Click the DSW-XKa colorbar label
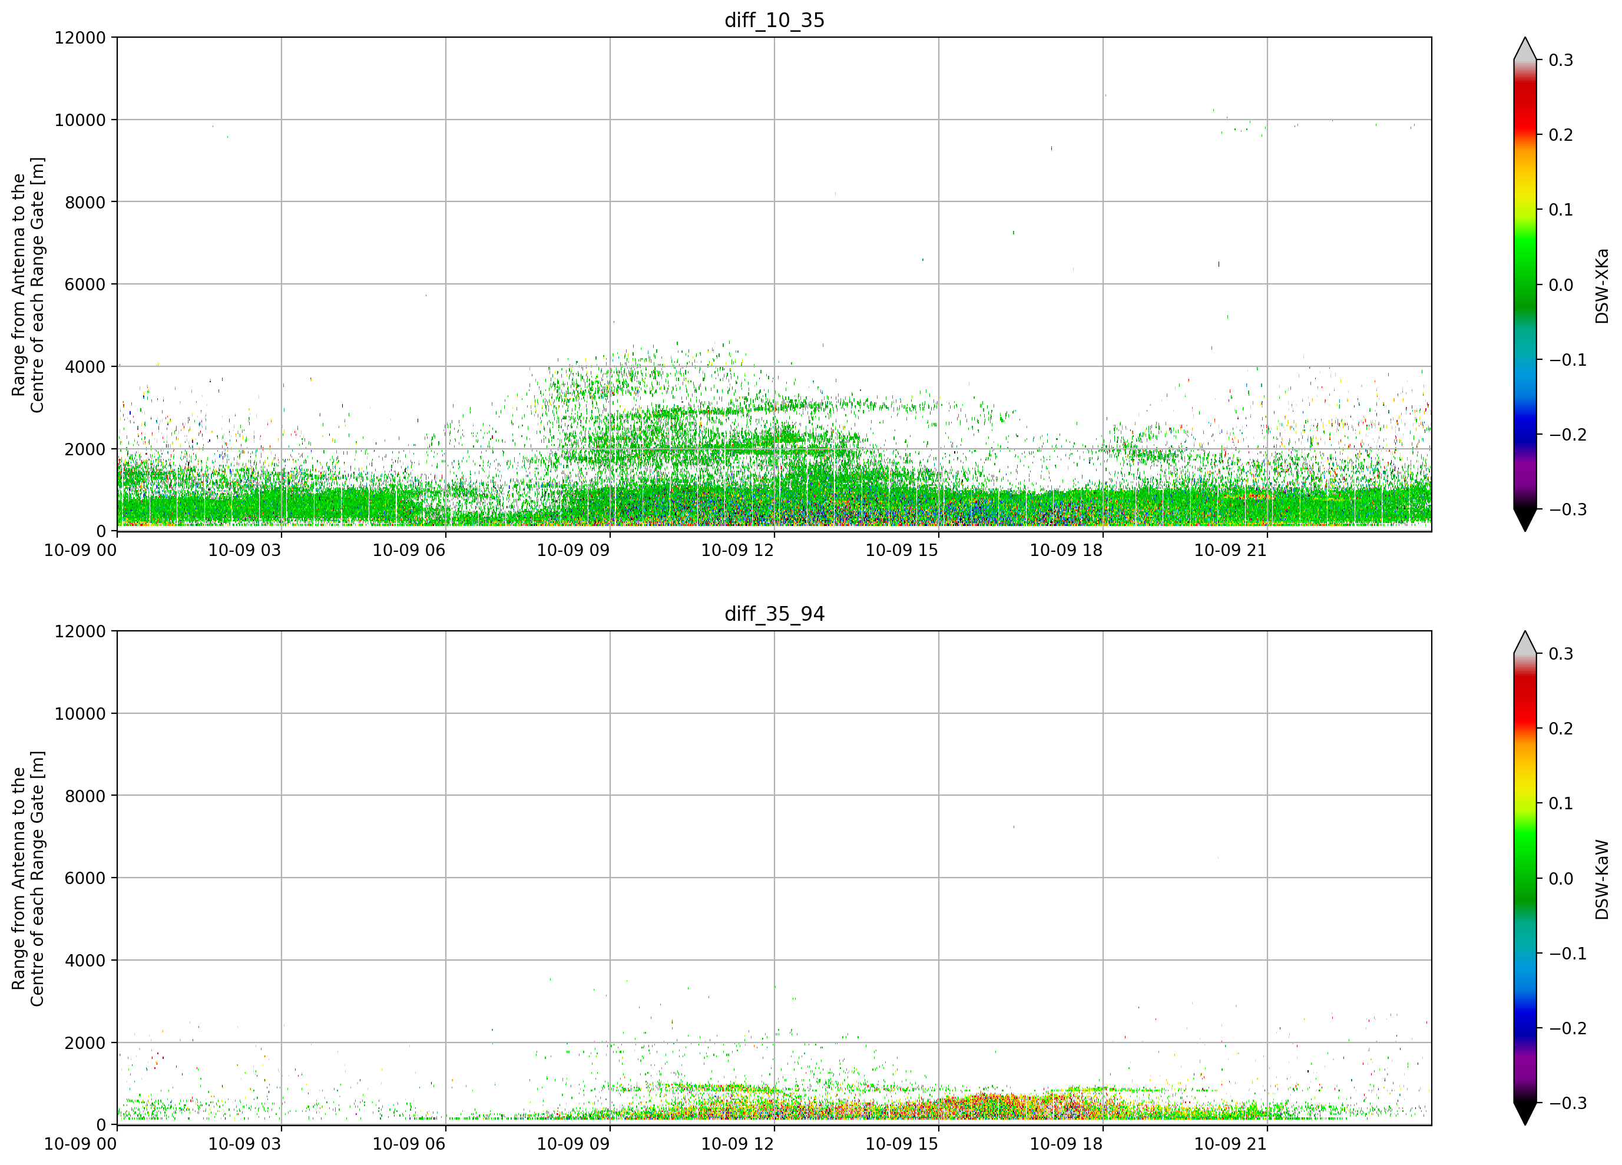Screen dimensions: 1622x1165 pyautogui.click(x=1602, y=285)
